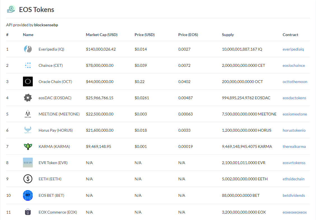Screen dimensions: 316x220
Task: Click the $0.014 price cell
Action: [141, 49]
